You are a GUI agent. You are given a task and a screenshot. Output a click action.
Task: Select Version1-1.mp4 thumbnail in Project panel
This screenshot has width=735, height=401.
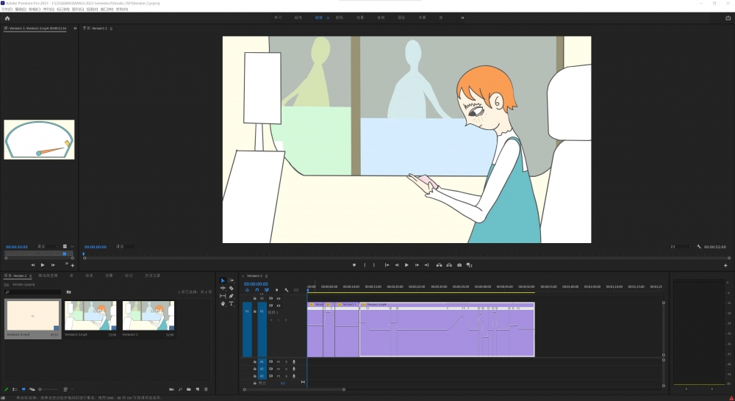(x=90, y=317)
